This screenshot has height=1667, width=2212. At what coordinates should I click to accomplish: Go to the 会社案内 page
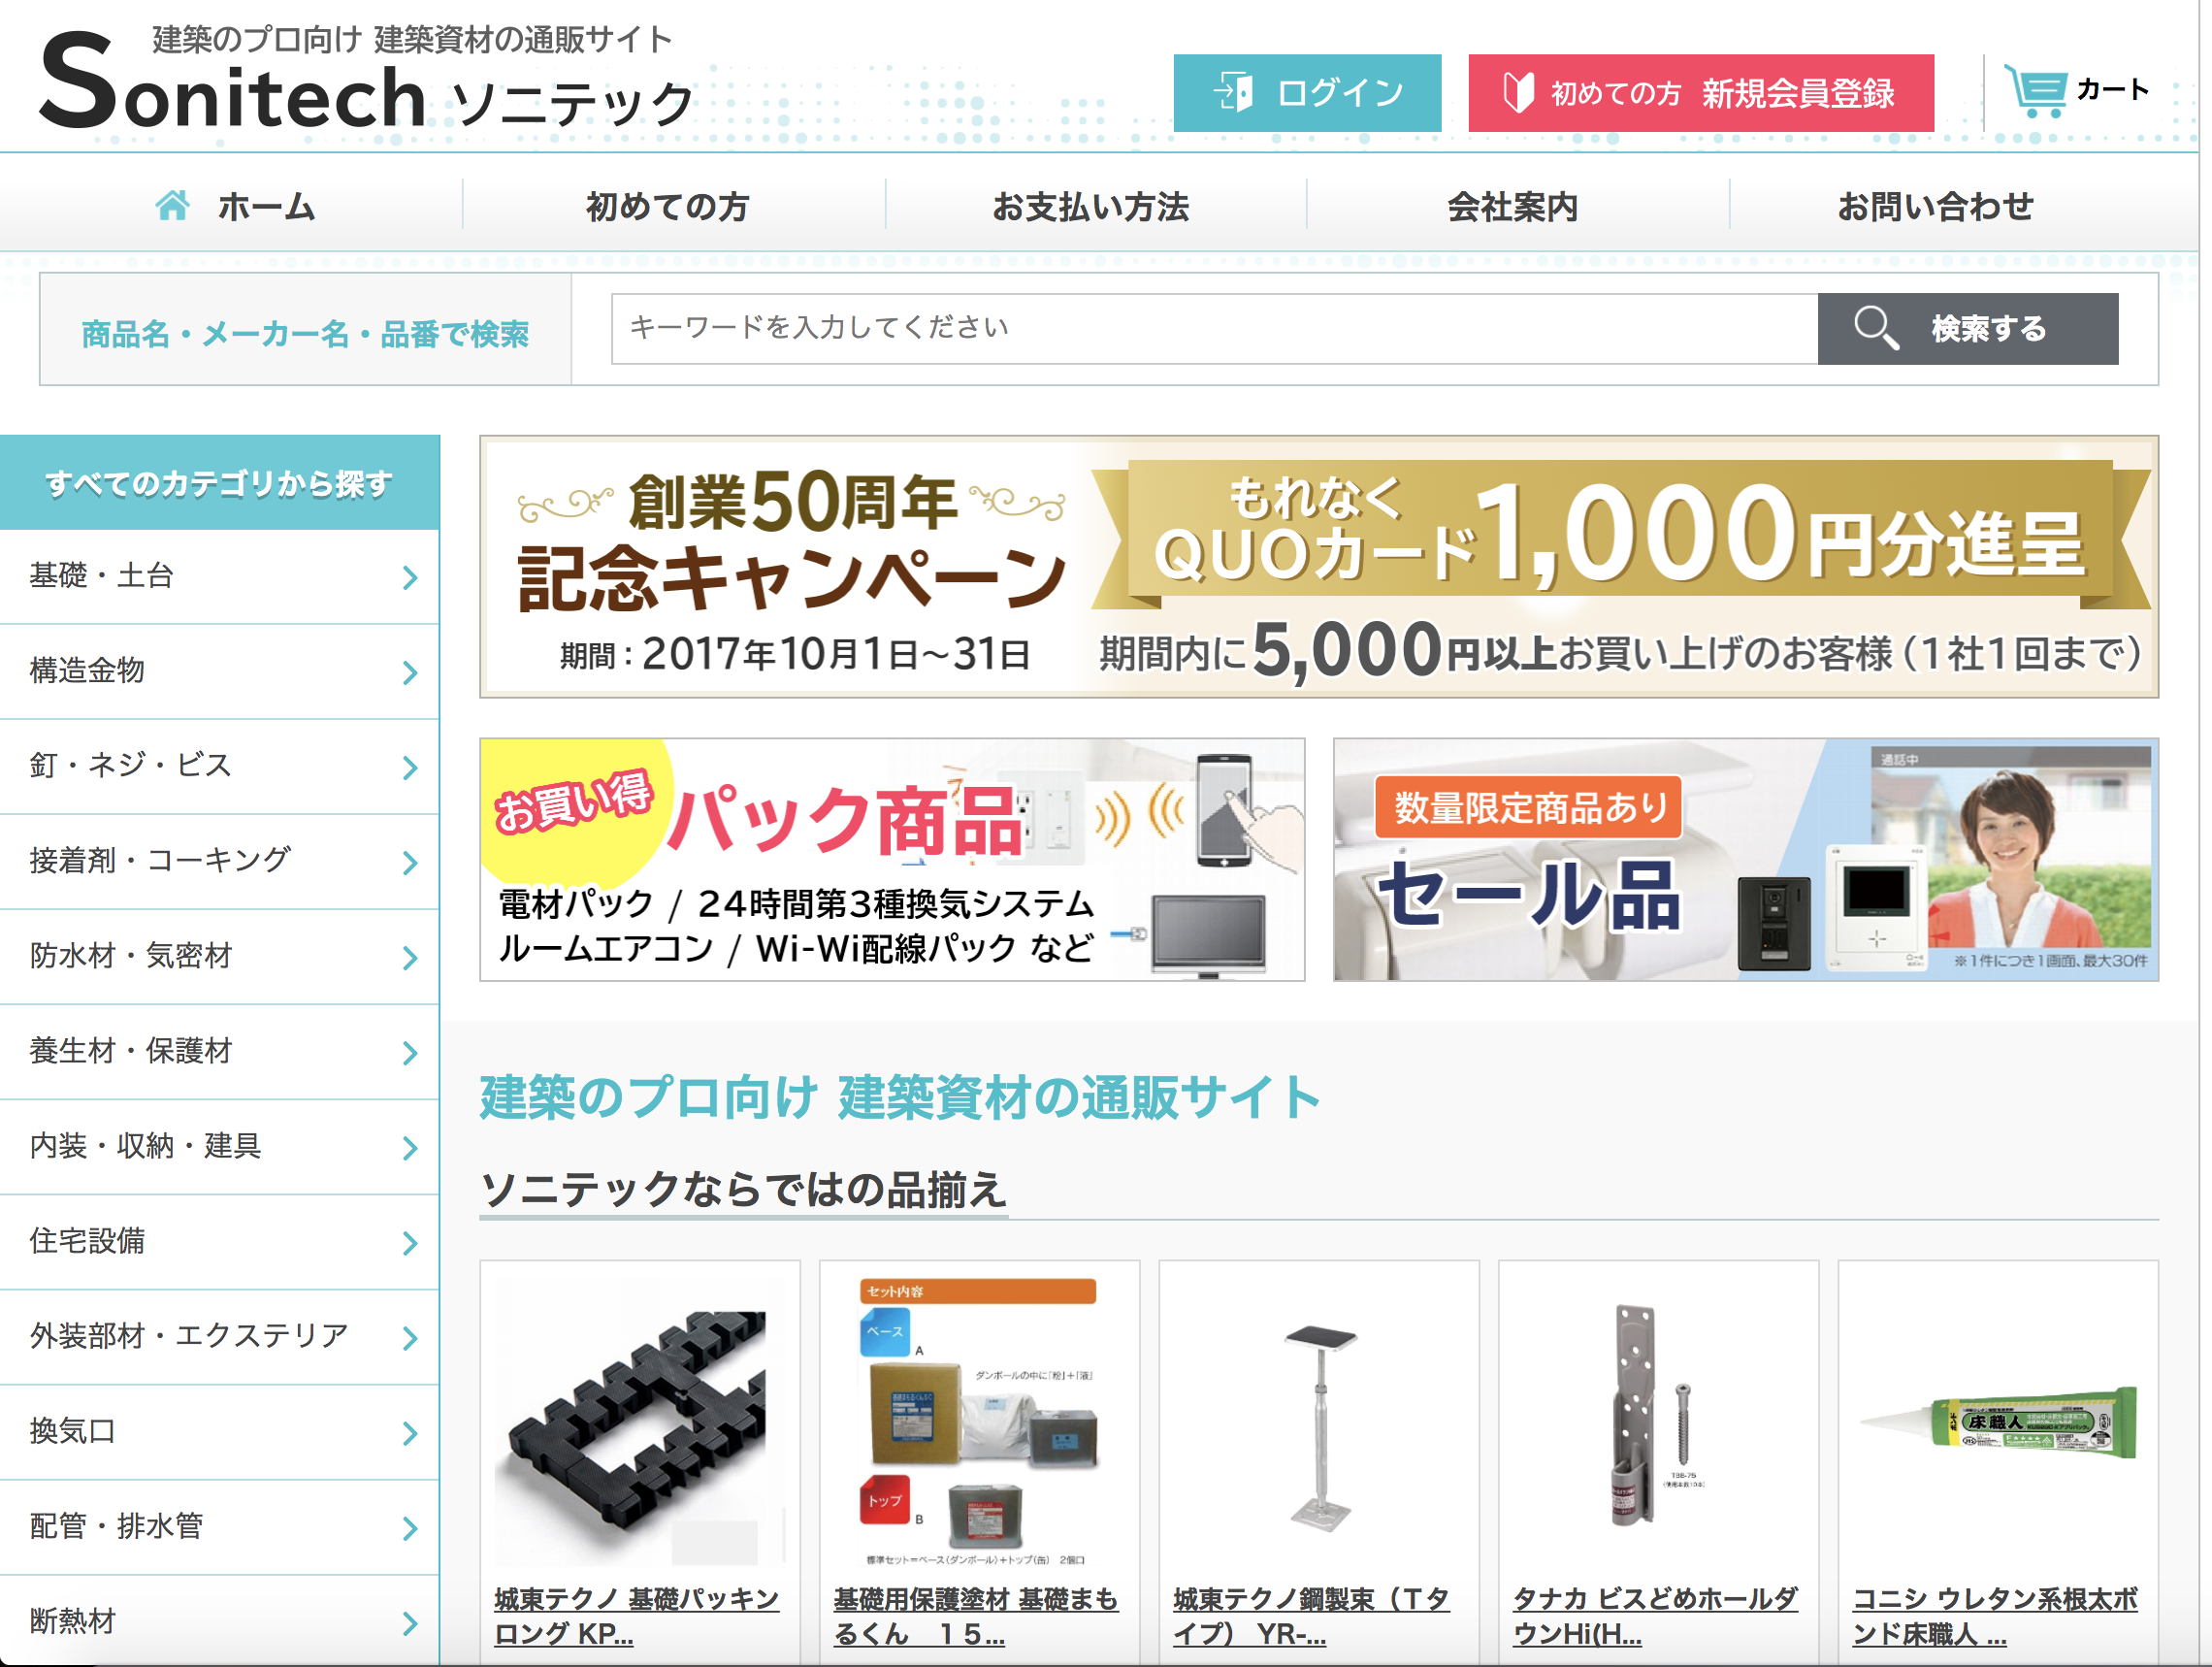(x=1512, y=207)
